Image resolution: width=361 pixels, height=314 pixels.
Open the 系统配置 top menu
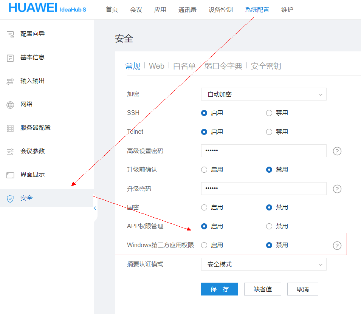pos(257,10)
